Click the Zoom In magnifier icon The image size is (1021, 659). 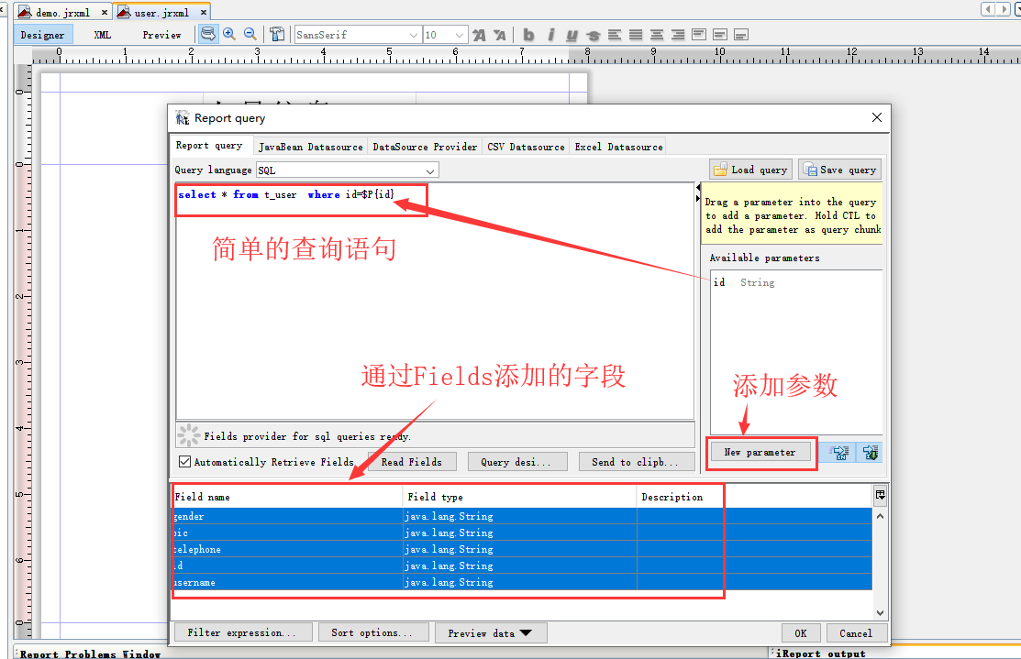click(x=228, y=34)
